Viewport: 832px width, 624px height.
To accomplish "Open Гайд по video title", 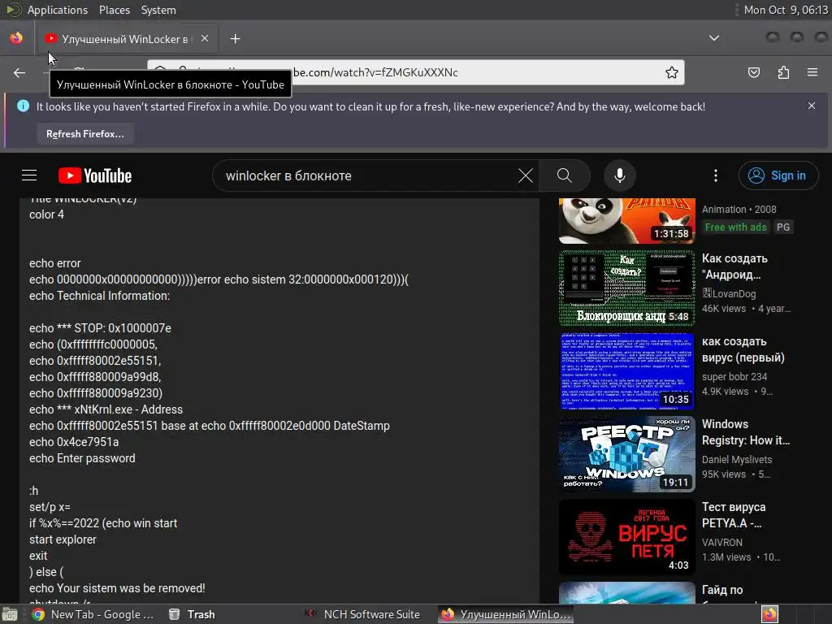I will 722,590.
